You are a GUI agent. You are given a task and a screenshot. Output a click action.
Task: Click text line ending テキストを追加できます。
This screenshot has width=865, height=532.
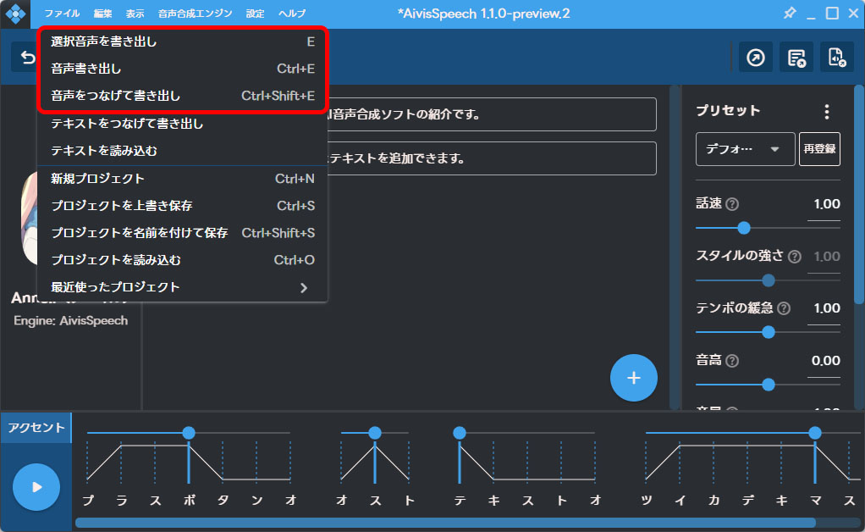(x=492, y=158)
